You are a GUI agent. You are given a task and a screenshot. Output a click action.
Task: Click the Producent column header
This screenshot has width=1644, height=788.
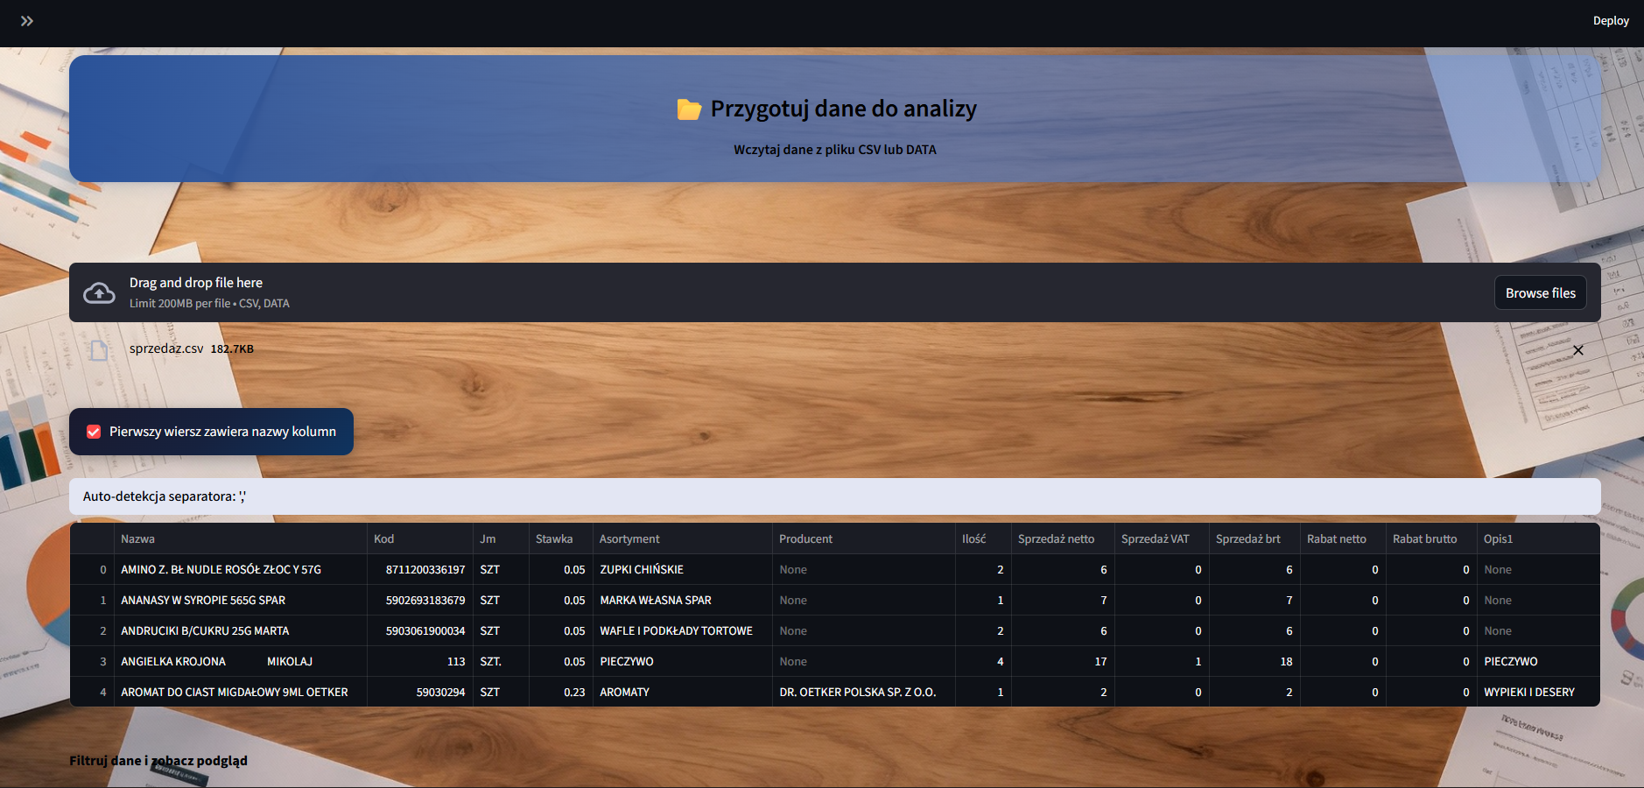(x=864, y=538)
